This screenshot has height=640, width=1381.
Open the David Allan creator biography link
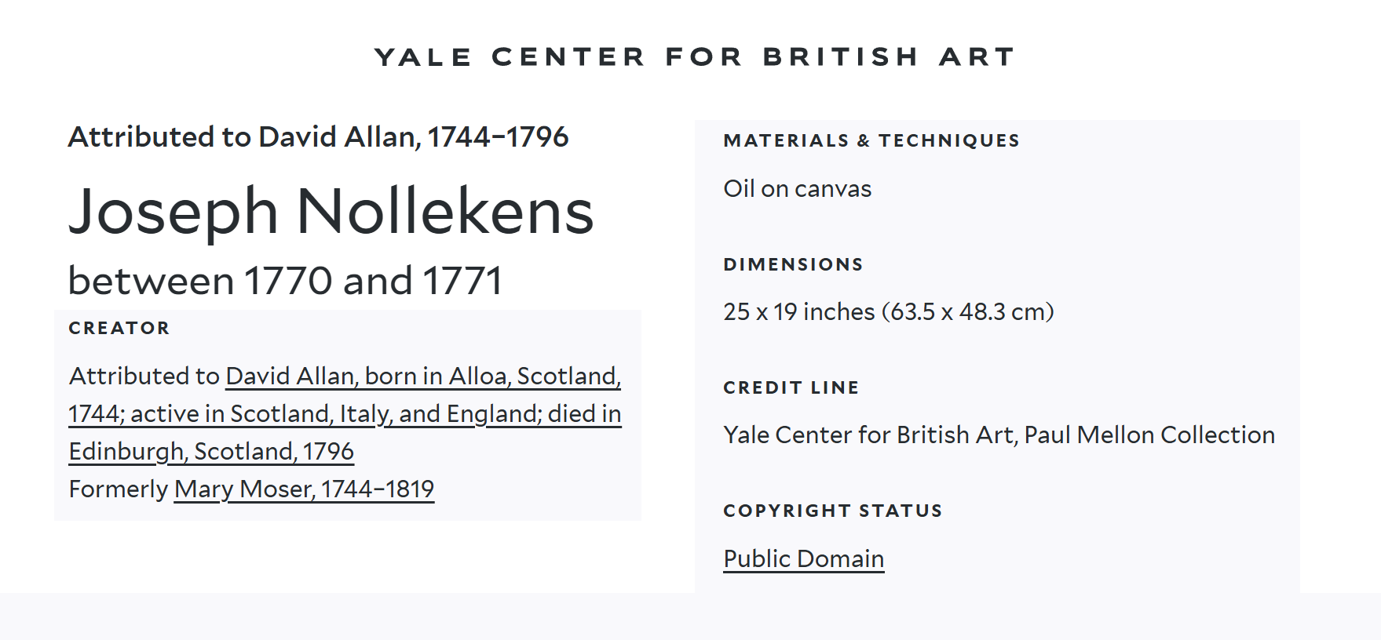[422, 376]
